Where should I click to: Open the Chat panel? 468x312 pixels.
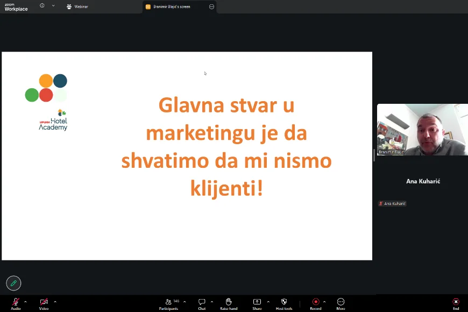tap(202, 302)
